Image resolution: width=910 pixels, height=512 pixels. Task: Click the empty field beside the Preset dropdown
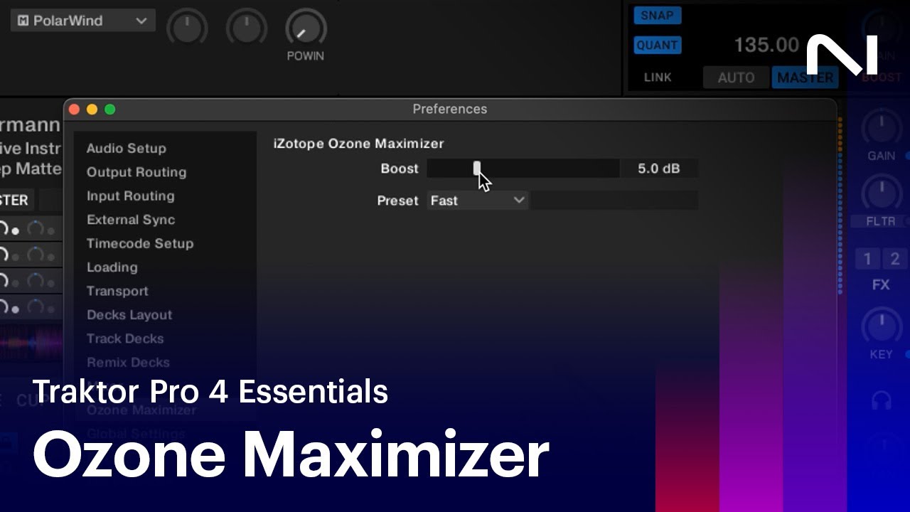pyautogui.click(x=614, y=201)
